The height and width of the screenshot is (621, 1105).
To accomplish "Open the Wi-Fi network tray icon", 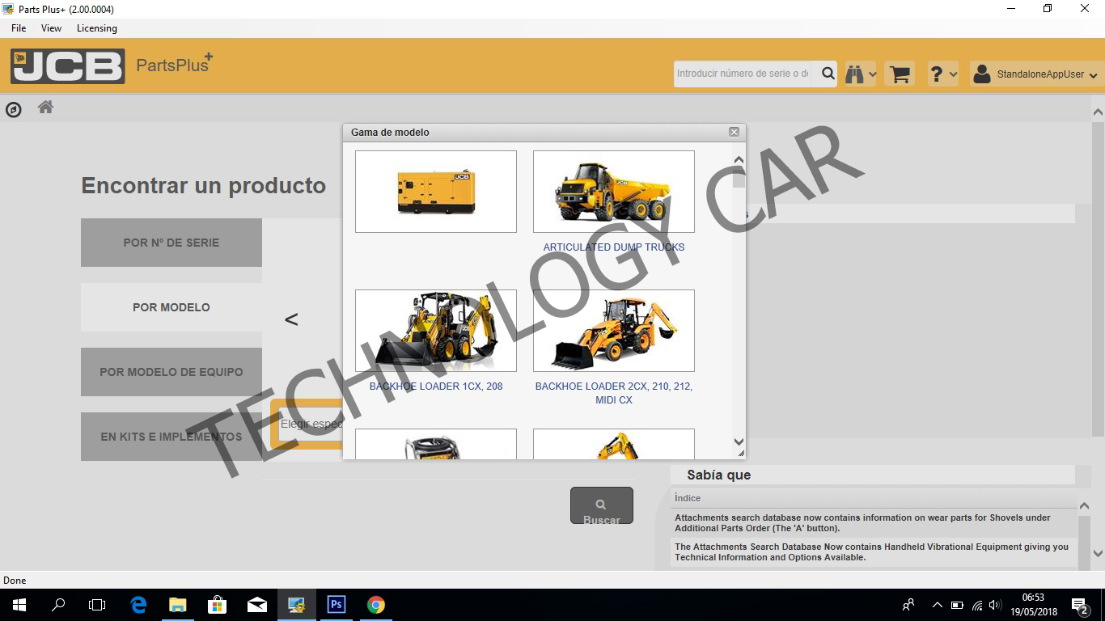I will 977,605.
